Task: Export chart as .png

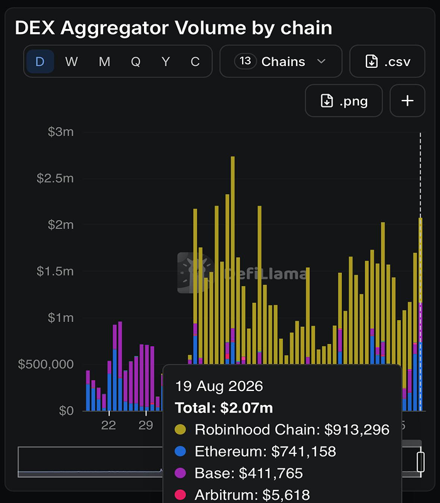Action: 343,101
